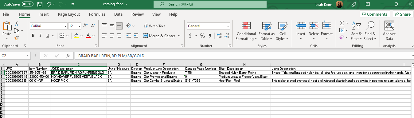Screen dimensions: 414x118
Task: Switch to Formulas tab
Action: tap(97, 14)
